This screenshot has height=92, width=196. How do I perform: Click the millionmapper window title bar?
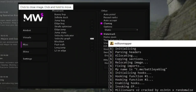pos(152,43)
